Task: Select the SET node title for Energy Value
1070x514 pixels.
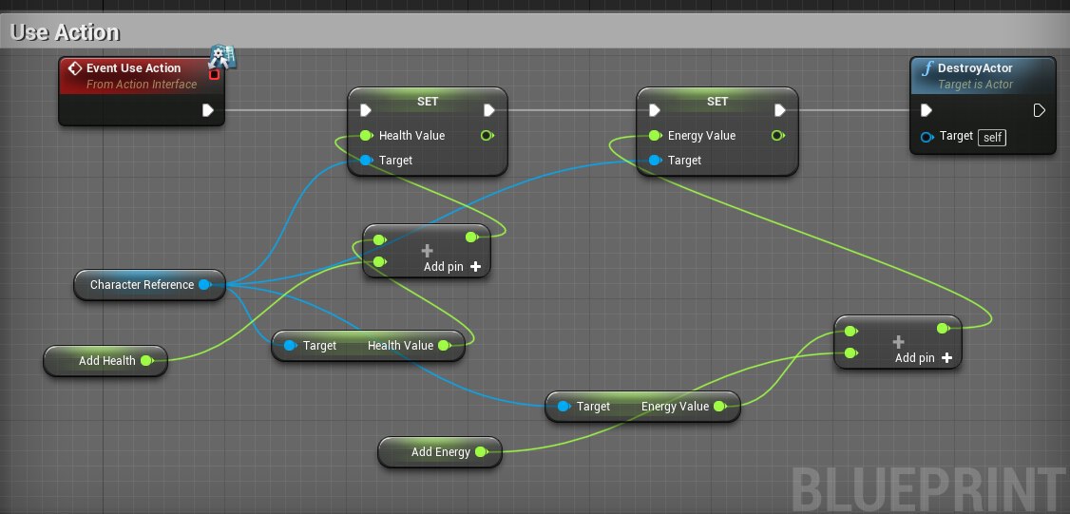Action: [x=717, y=101]
